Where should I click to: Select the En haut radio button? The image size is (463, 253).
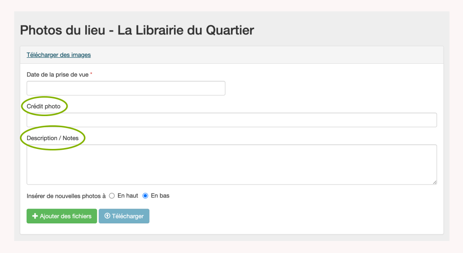point(112,196)
